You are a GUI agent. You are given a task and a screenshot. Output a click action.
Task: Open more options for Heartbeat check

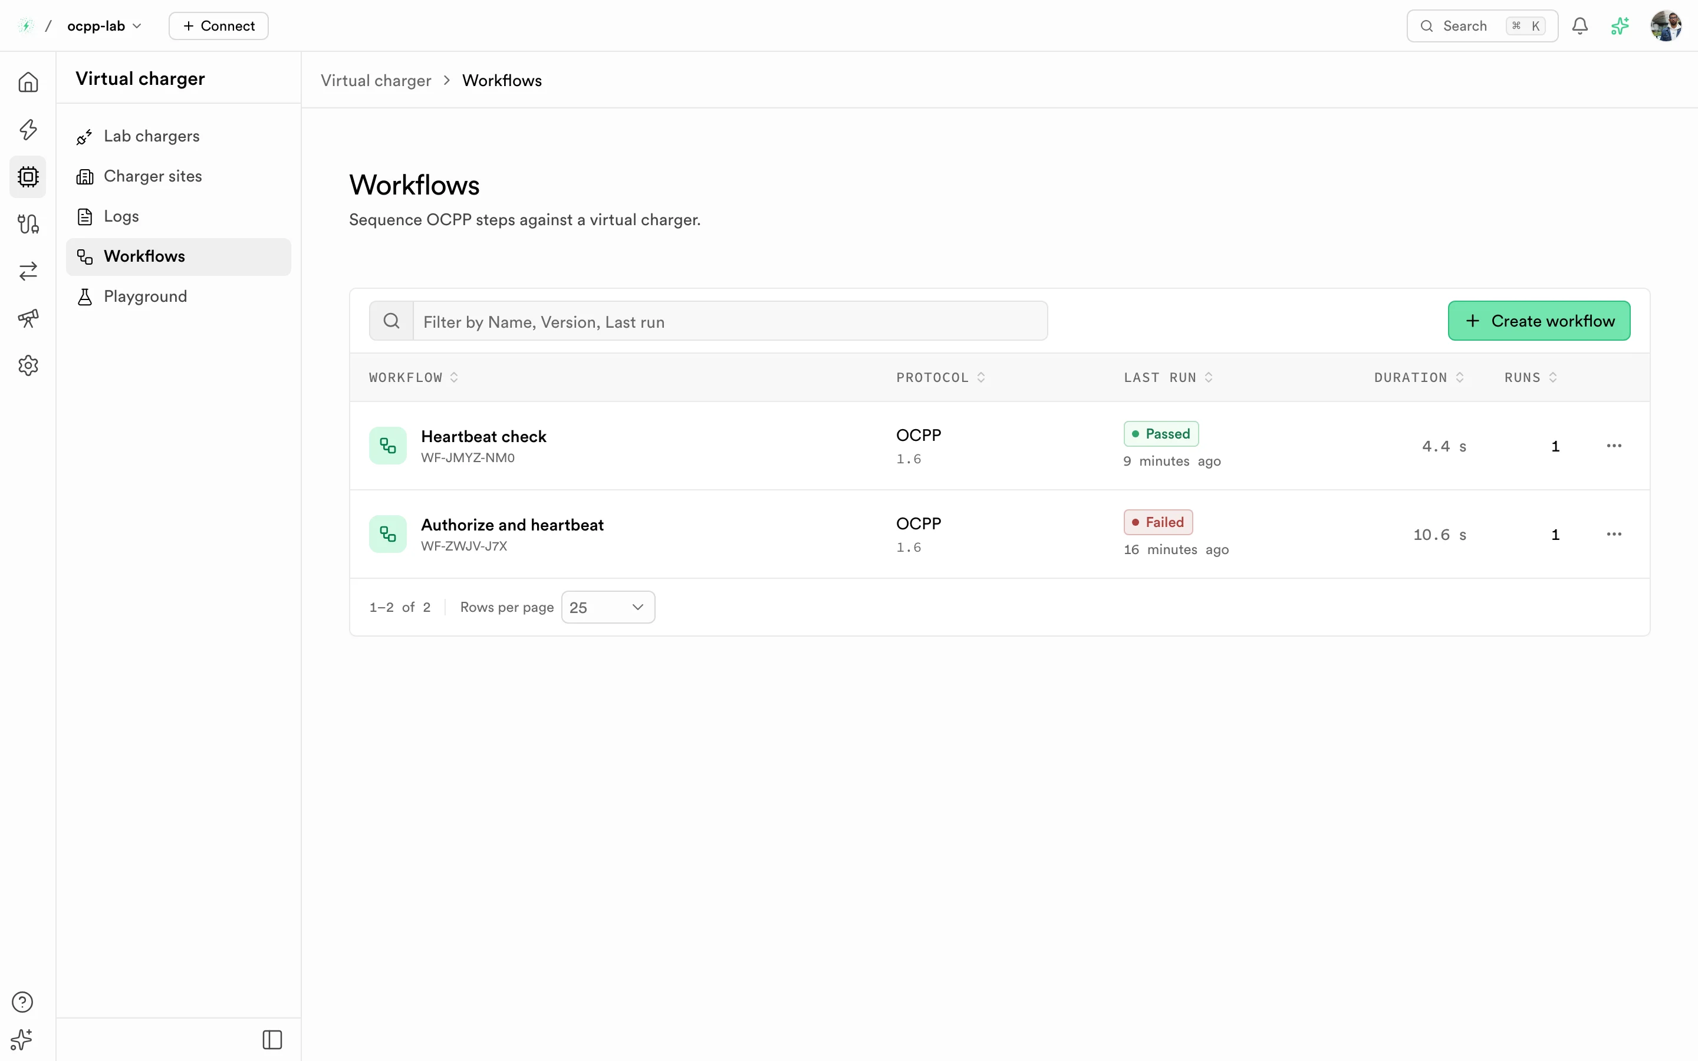[1614, 446]
